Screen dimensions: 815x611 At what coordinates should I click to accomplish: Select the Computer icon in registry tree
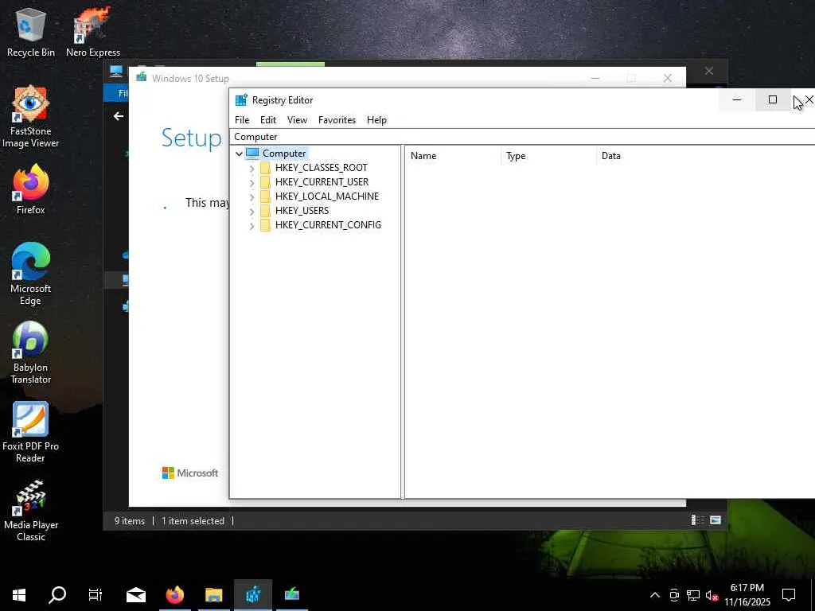[x=252, y=153]
